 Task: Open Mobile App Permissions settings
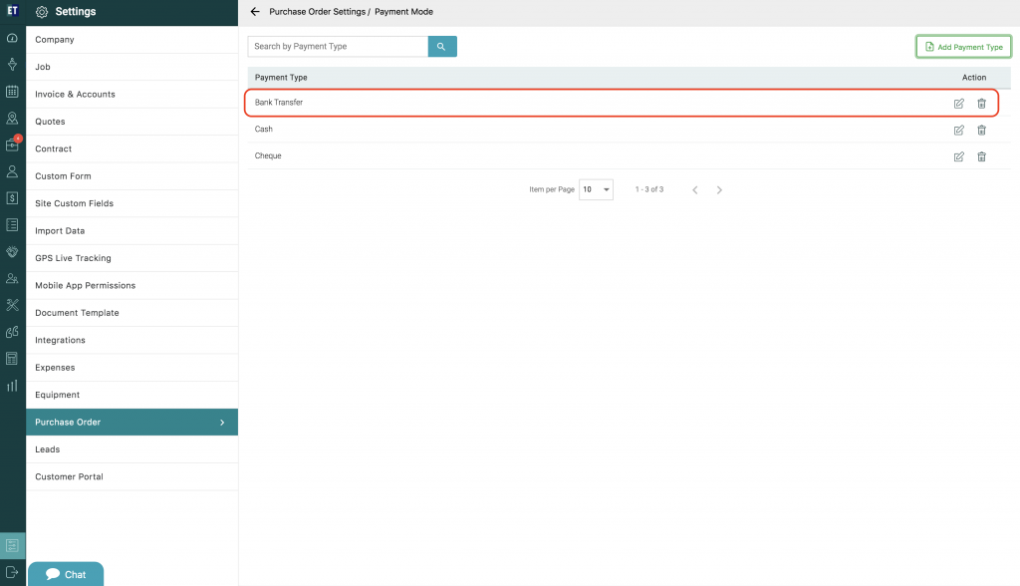(132, 286)
